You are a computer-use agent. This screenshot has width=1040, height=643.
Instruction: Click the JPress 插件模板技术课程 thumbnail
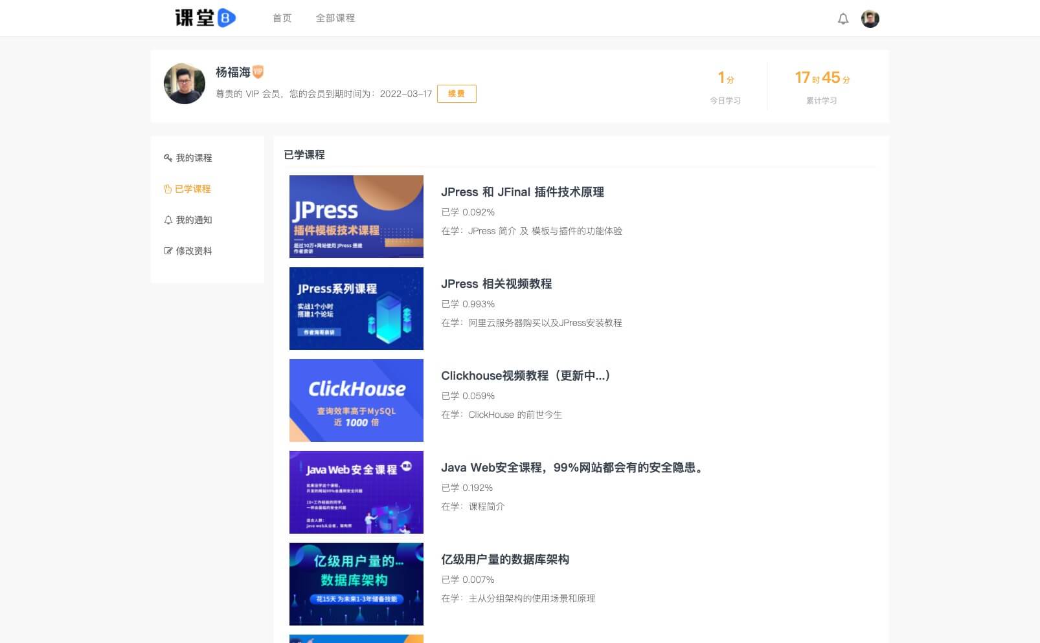pyautogui.click(x=356, y=217)
